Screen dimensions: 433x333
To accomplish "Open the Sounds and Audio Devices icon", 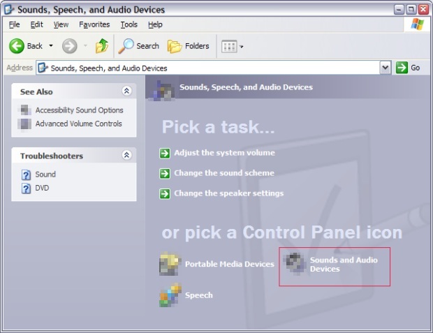I will tap(295, 264).
